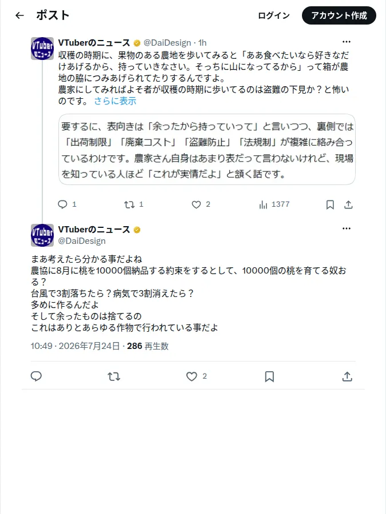This screenshot has width=386, height=514.
Task: Go back using the arrow beside ポスト
Action: [x=19, y=15]
